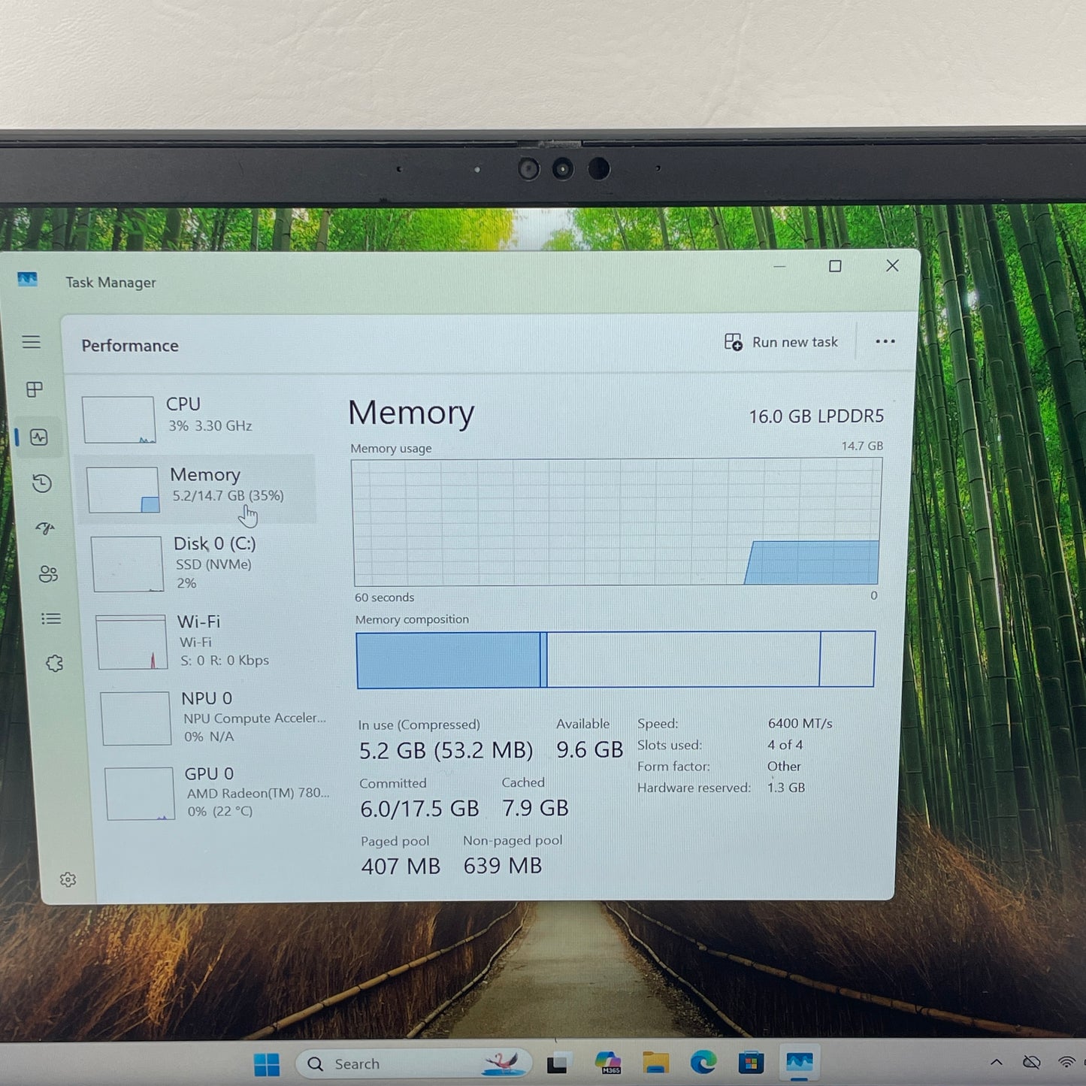Viewport: 1086px width, 1086px height.
Task: Click the Run new task button
Action: (781, 342)
